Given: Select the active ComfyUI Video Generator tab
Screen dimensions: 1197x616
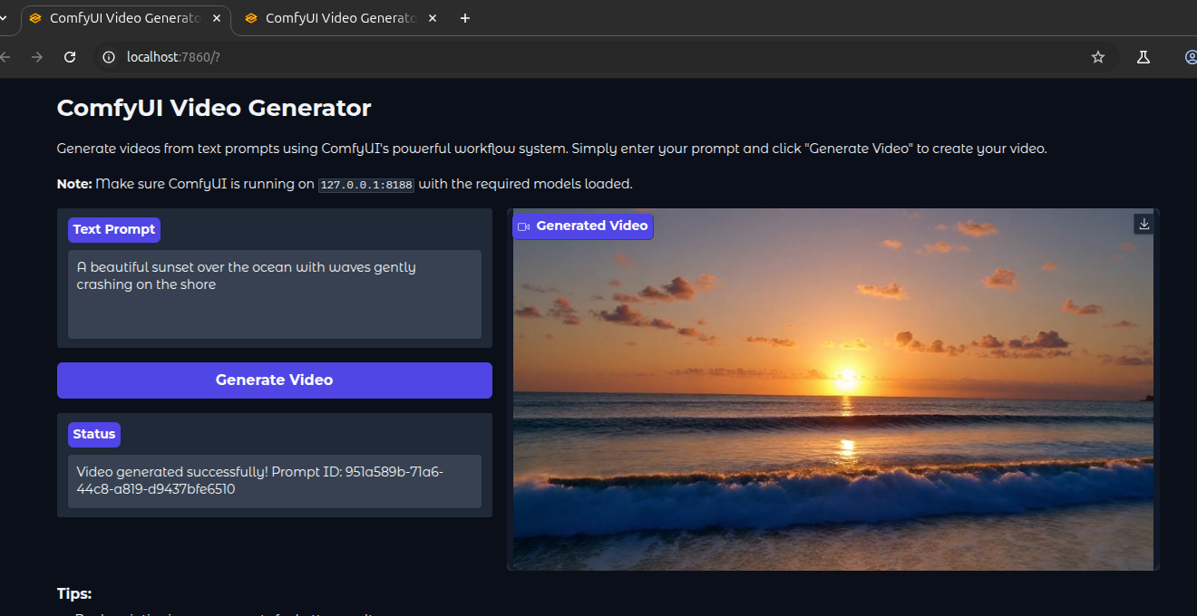Looking at the screenshot, I should (x=125, y=18).
